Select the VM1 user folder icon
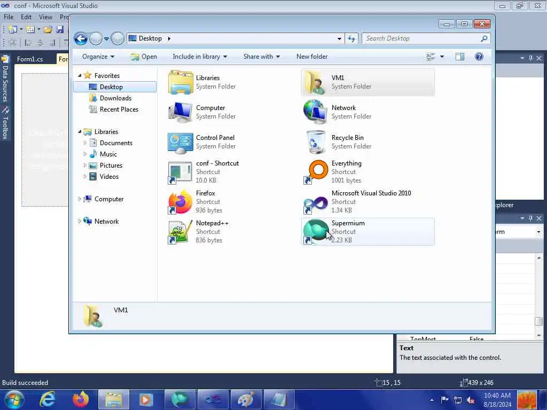This screenshot has height=410, width=547. 316,82
